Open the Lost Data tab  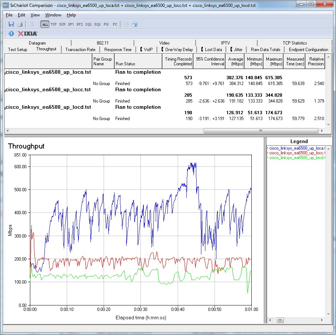pyautogui.click(x=212, y=50)
